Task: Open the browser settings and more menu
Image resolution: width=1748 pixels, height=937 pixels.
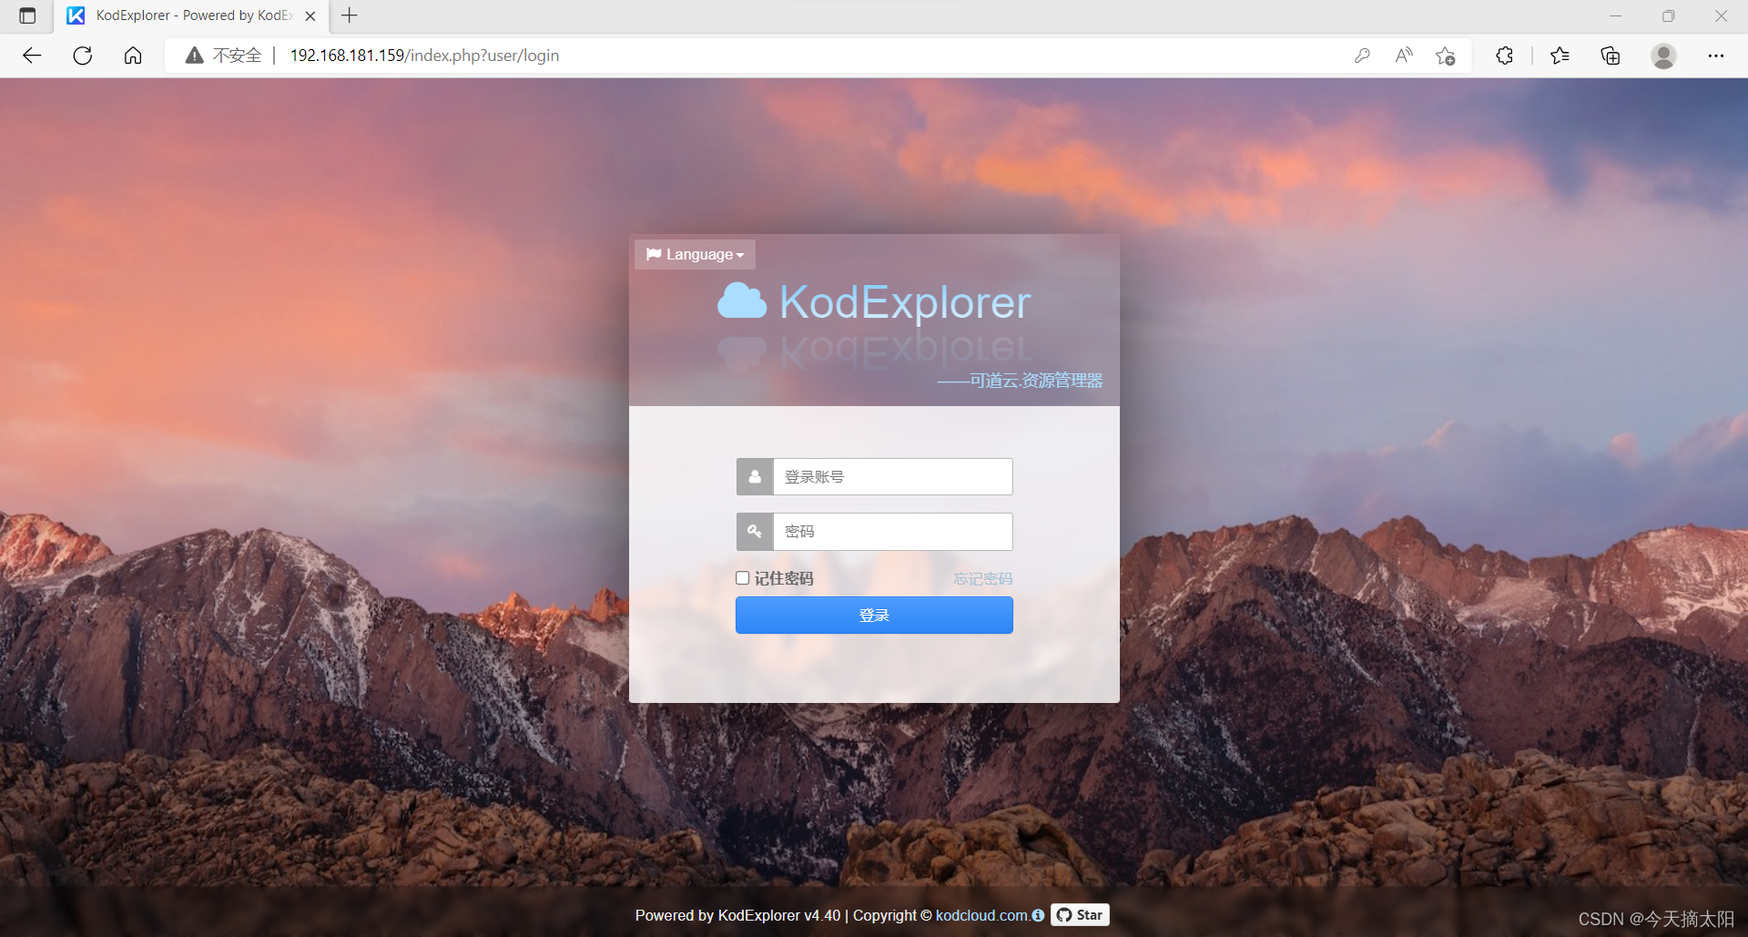Action: (1716, 56)
